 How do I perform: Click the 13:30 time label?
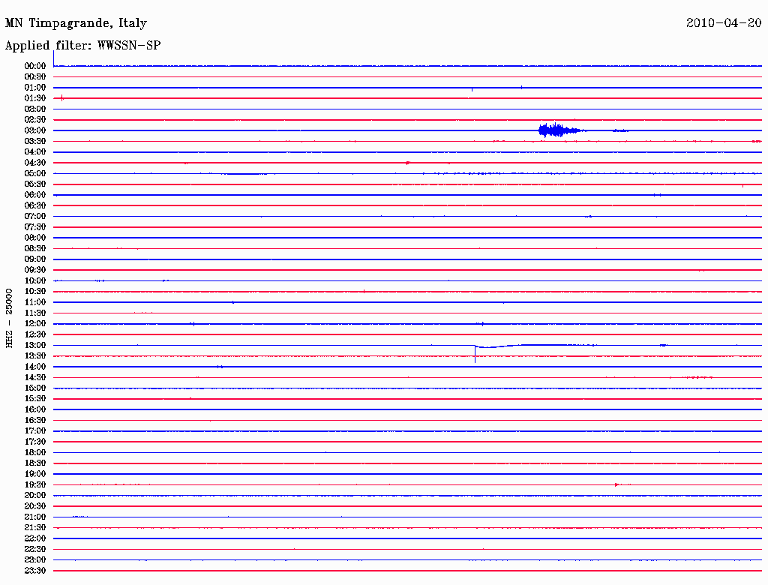35,355
